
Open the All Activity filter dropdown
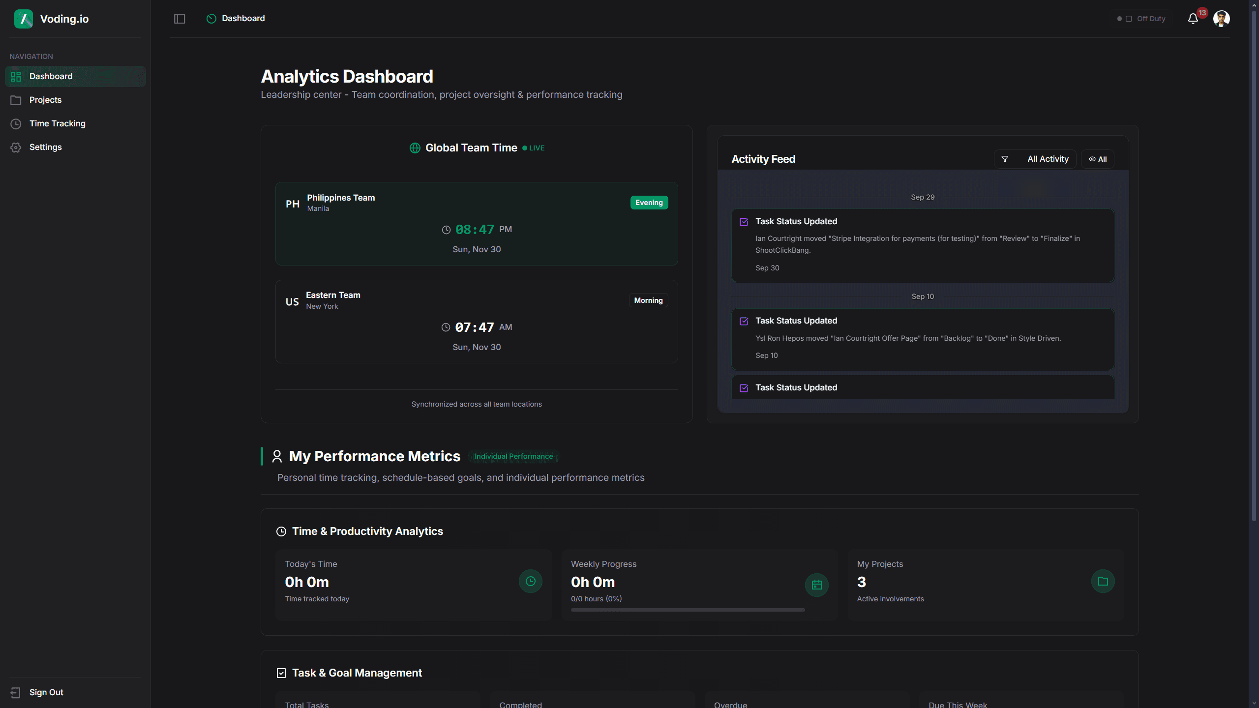tap(1035, 159)
